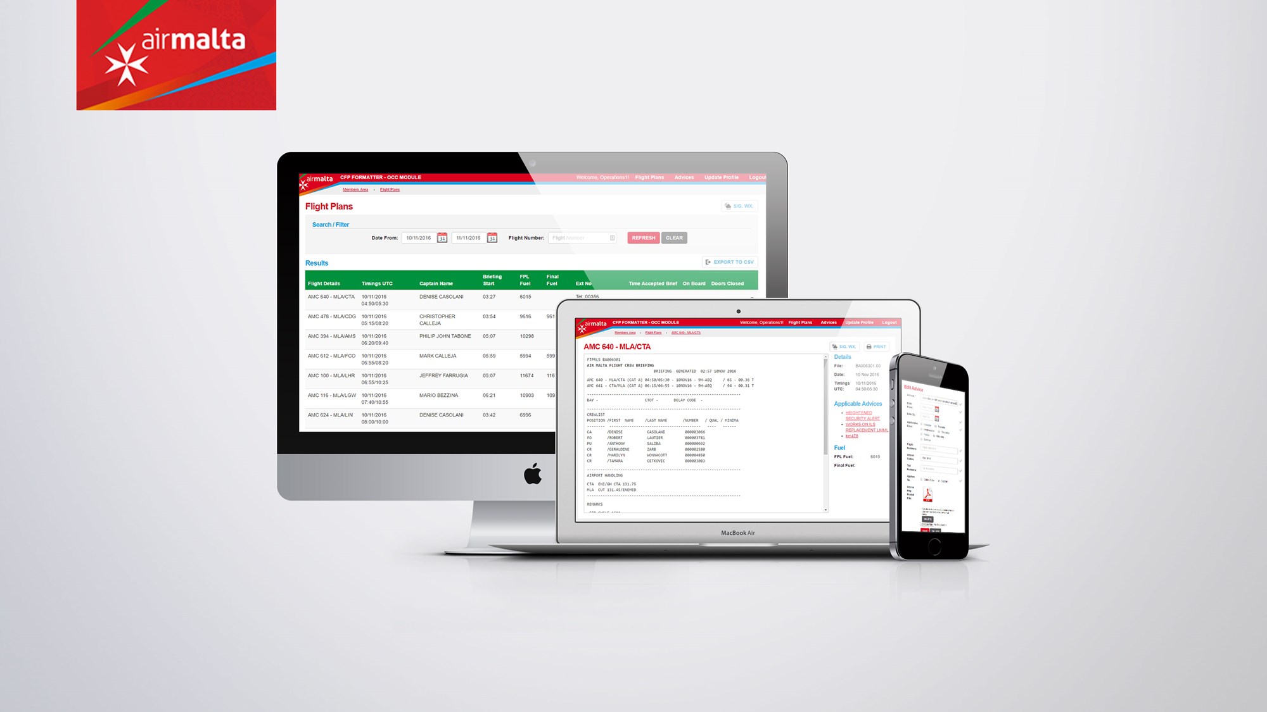Click the Refresh button in search filter
1267x712 pixels.
click(642, 237)
